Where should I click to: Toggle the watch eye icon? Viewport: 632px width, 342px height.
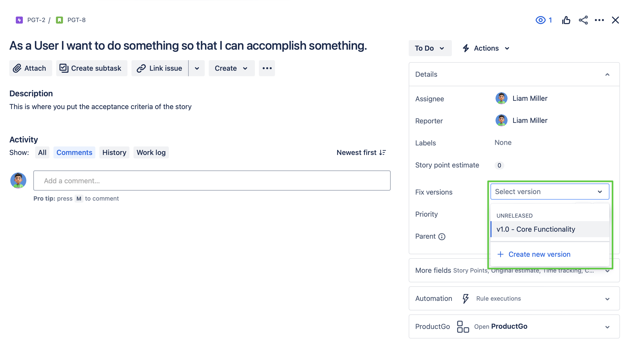pyautogui.click(x=540, y=20)
